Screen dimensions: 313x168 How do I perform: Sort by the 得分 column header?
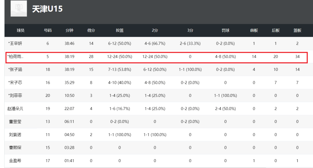pos(91,30)
